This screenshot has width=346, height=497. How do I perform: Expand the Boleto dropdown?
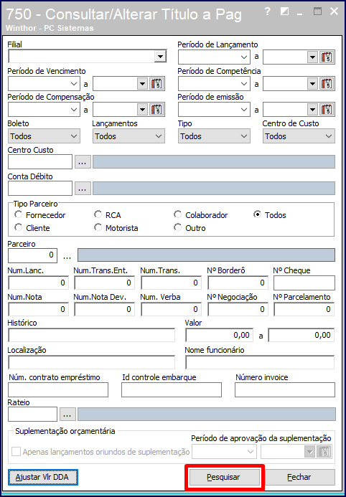click(x=44, y=136)
